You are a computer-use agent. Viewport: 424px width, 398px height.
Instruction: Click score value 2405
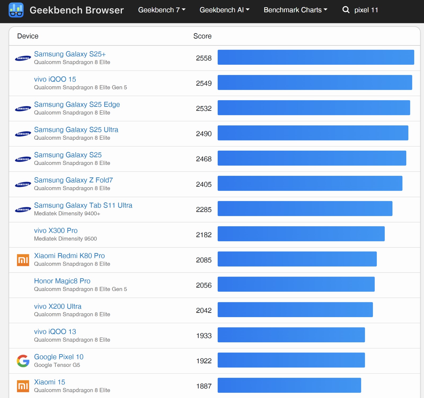click(x=204, y=184)
